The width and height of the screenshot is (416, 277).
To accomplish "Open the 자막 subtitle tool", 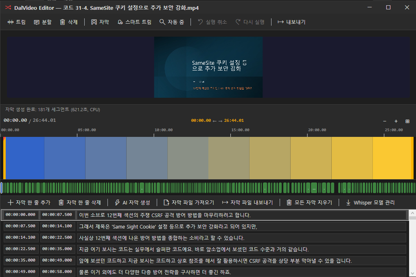I will pos(100,22).
